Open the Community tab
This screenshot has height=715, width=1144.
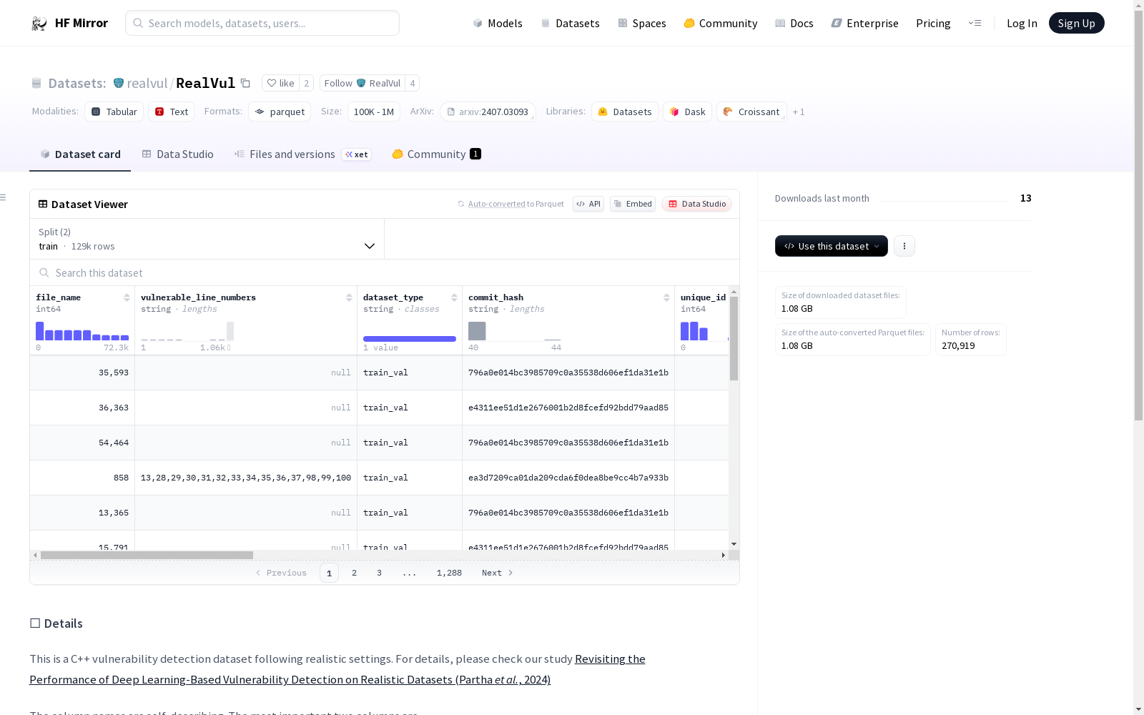[x=436, y=154]
